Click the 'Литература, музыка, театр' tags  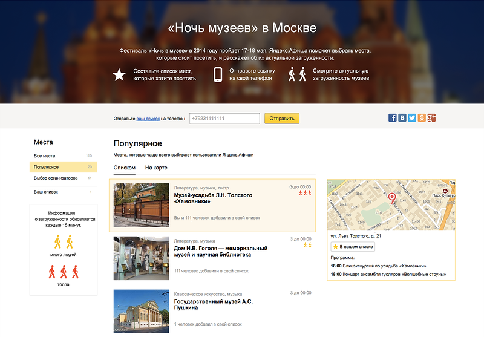[x=201, y=188]
